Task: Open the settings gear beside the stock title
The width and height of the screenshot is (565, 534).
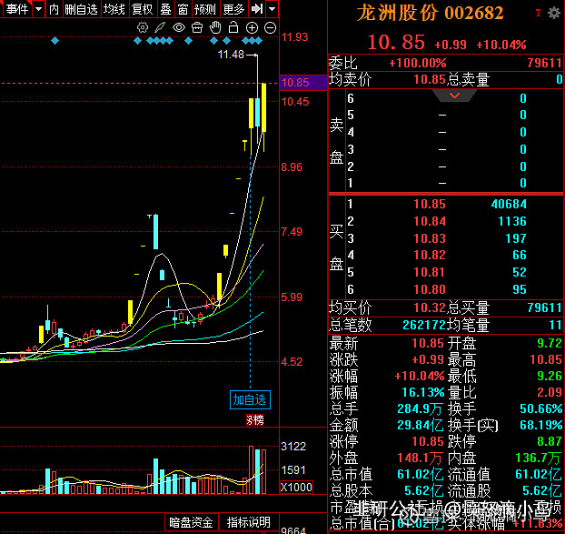Action: (554, 14)
